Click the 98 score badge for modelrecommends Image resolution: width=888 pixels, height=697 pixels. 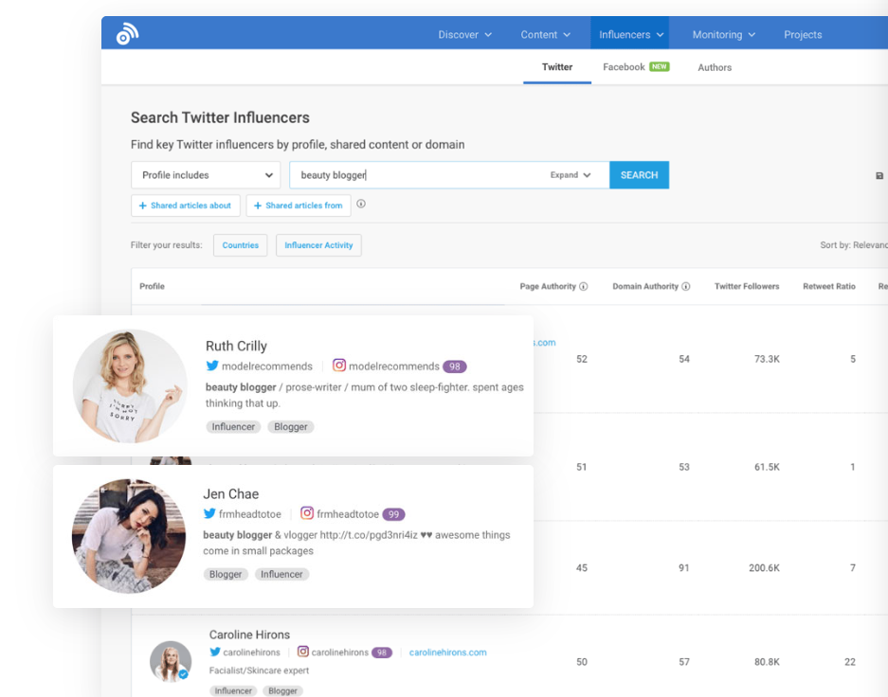(x=454, y=366)
